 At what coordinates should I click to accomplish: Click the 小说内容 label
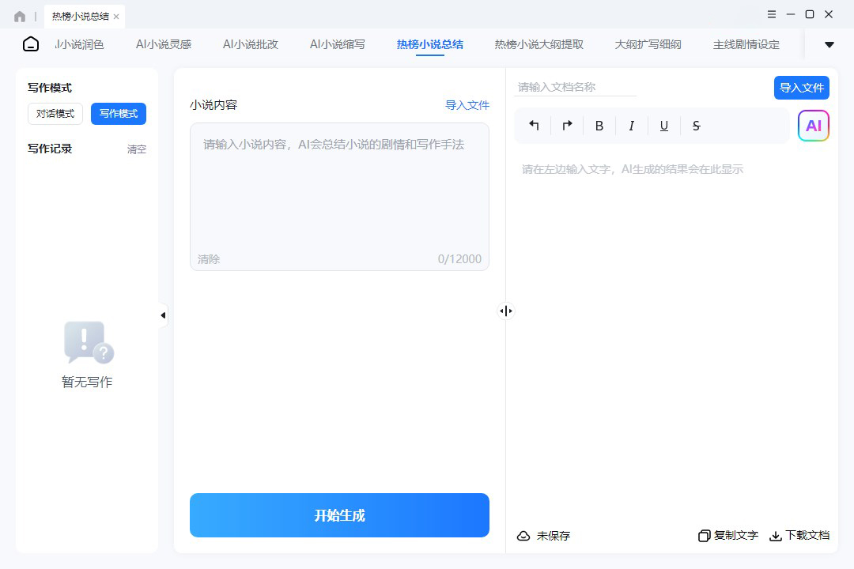[x=213, y=105]
